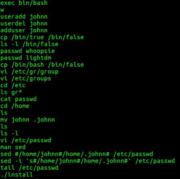Click the 'vi /etc/groups' line
The height and width of the screenshot is (179, 180).
click(x=26, y=78)
